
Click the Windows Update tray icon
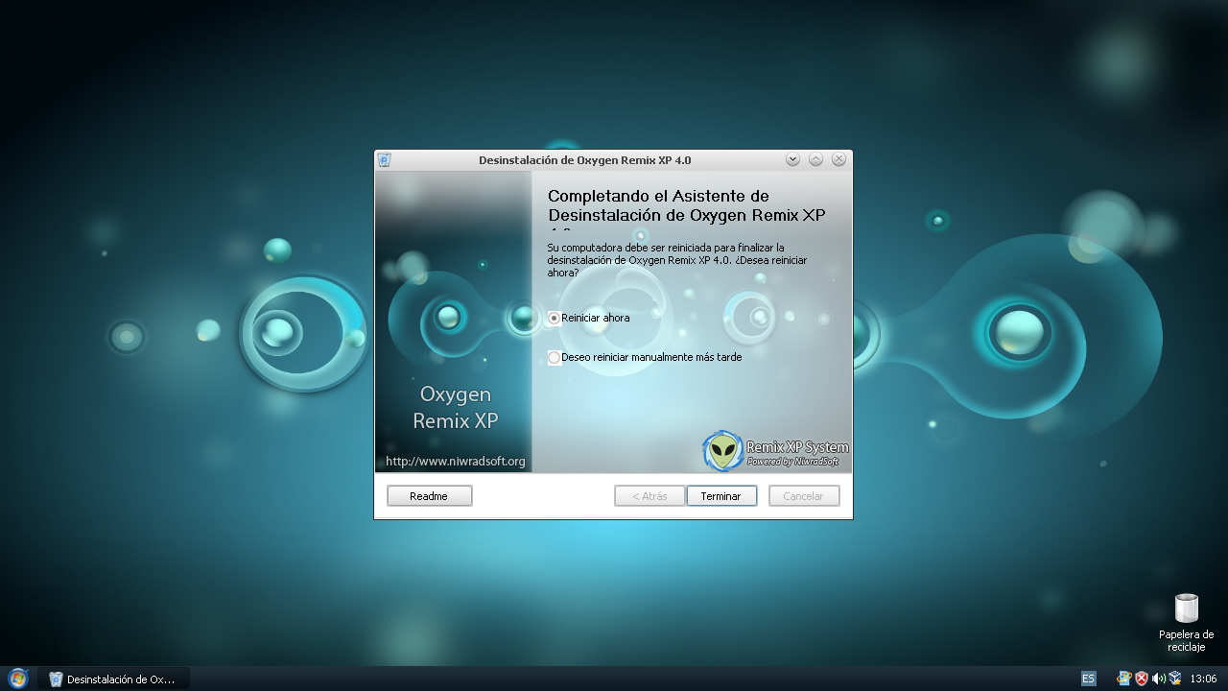[x=1123, y=679]
